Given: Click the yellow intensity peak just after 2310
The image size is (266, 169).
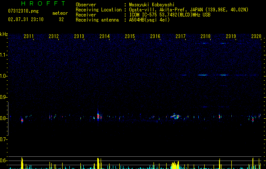Looking at the screenshot, I should click(x=22, y=163).
